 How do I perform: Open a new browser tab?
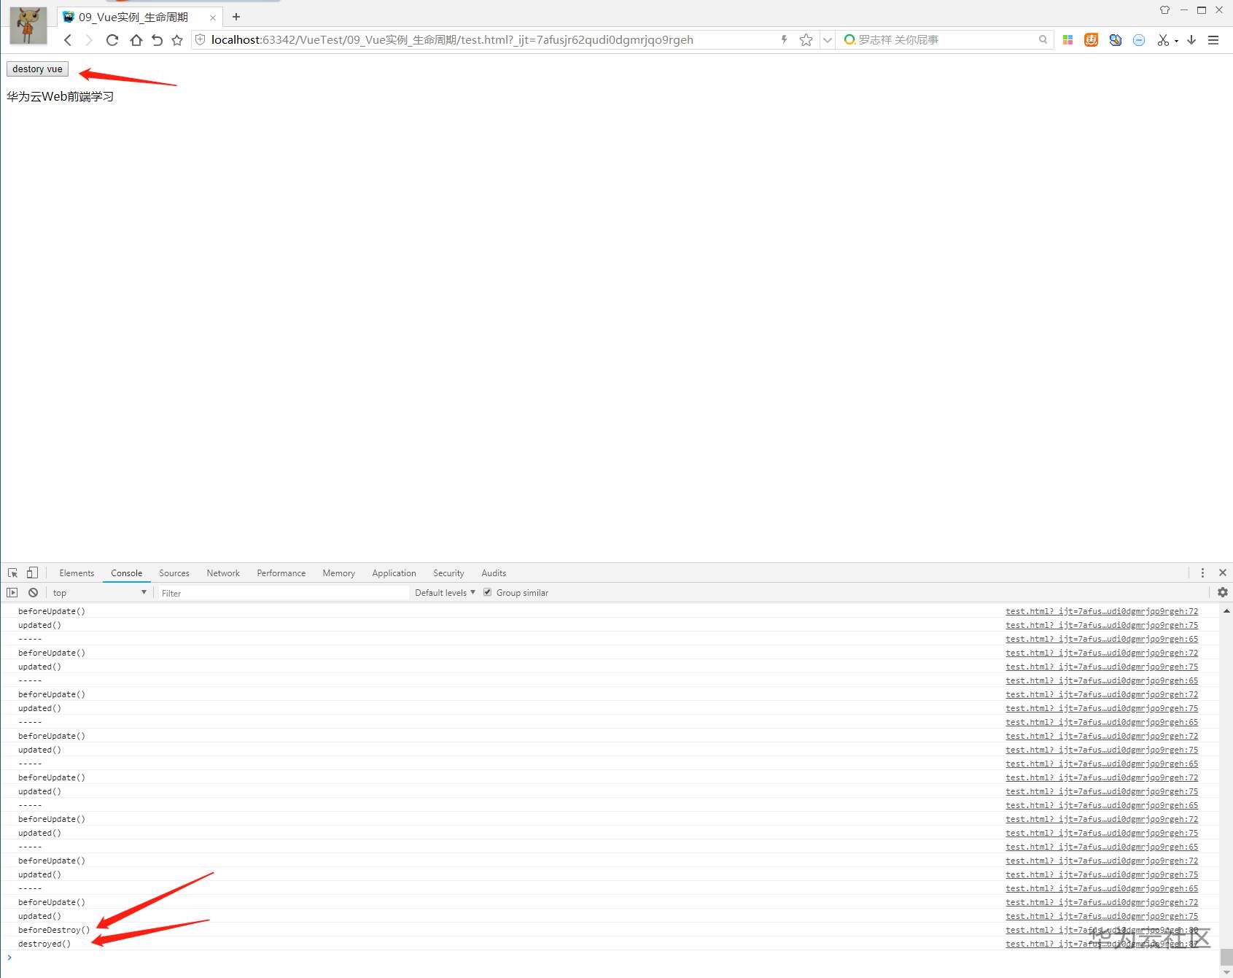pos(236,17)
